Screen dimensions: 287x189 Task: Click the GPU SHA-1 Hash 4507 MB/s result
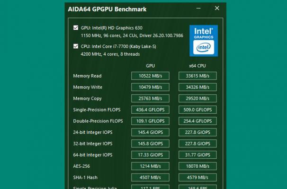(150, 178)
